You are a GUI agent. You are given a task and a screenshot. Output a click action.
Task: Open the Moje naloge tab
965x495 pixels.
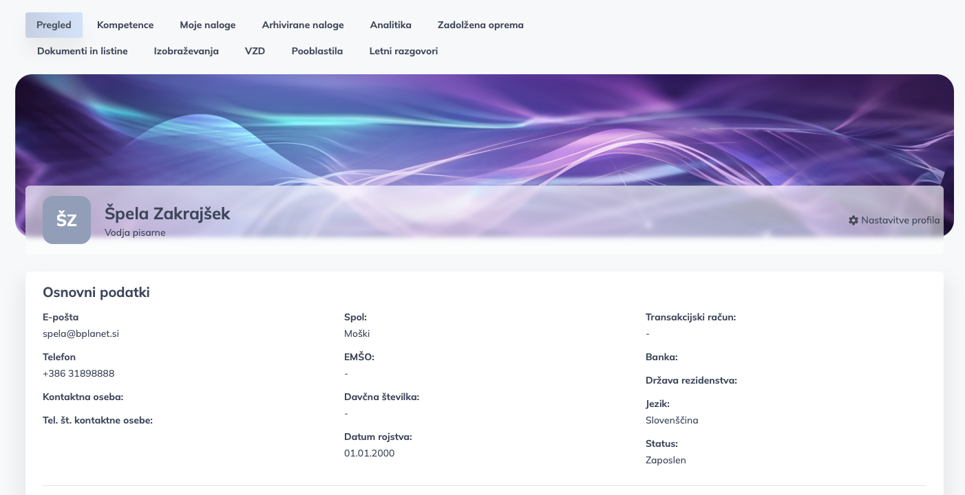[207, 25]
